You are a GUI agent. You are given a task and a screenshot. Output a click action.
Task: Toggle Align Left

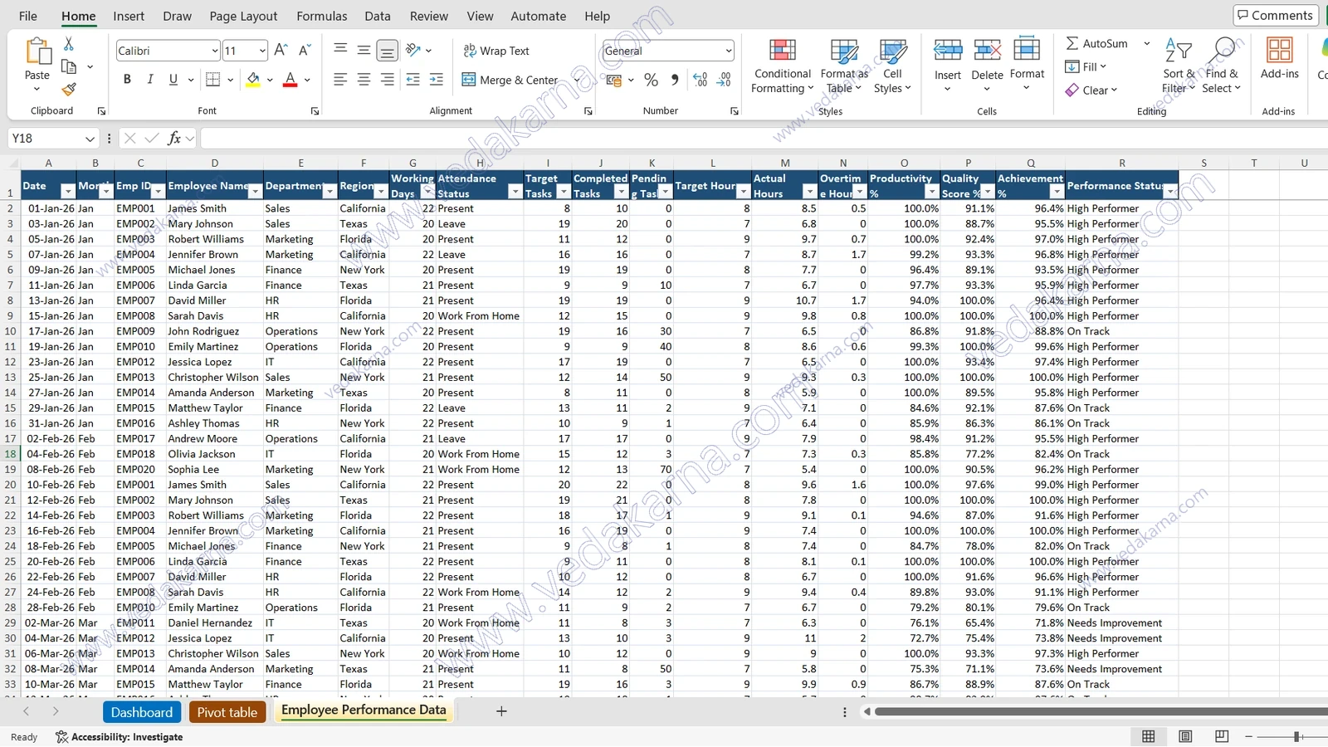pyautogui.click(x=340, y=80)
